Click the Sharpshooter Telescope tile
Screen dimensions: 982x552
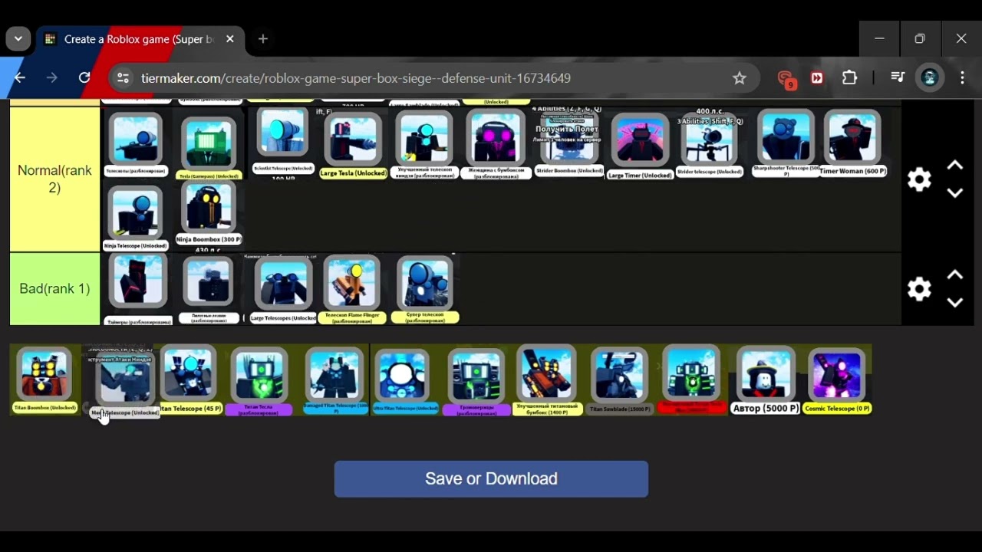[x=786, y=143]
